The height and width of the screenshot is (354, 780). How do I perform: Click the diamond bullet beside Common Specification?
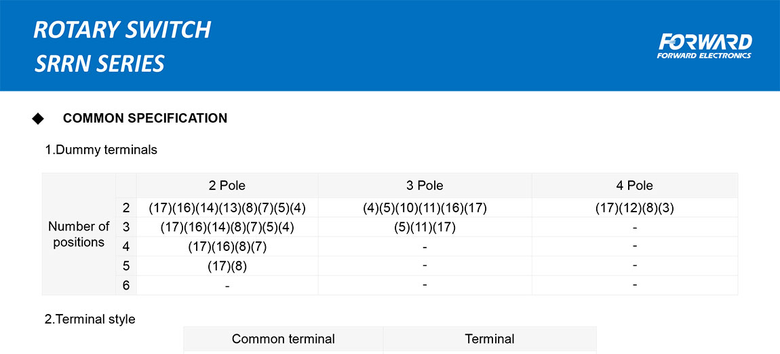tap(38, 119)
